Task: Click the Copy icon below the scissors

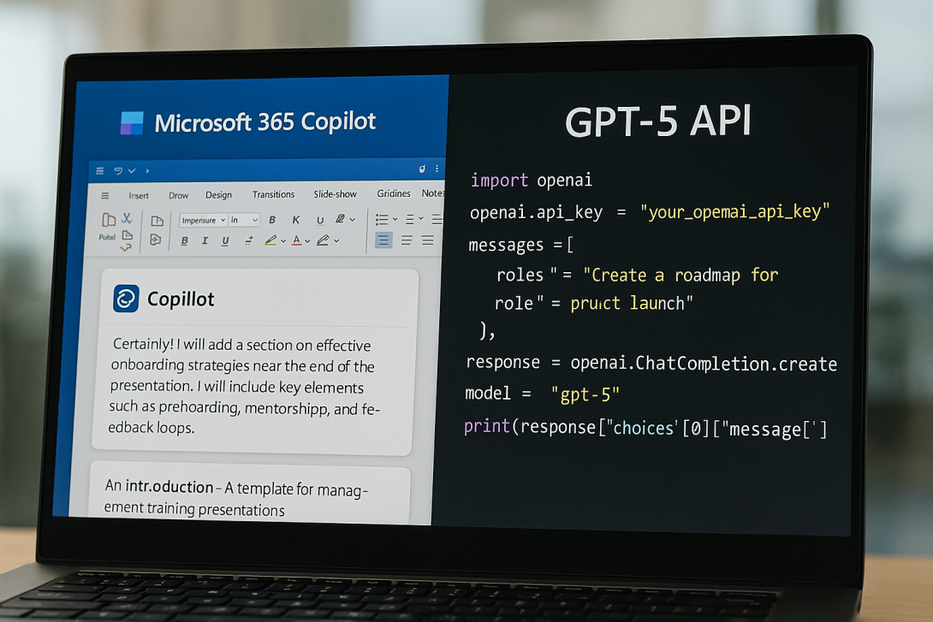Action: (127, 235)
